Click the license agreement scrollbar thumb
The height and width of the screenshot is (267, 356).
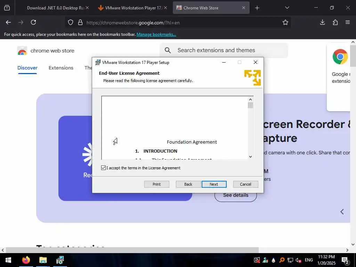point(250,105)
